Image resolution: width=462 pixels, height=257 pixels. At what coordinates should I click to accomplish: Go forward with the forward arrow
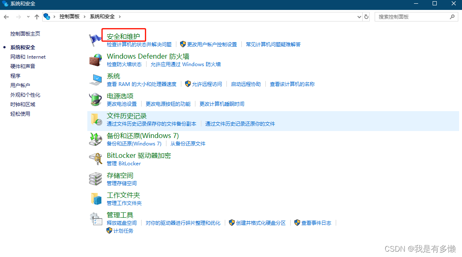coord(18,17)
